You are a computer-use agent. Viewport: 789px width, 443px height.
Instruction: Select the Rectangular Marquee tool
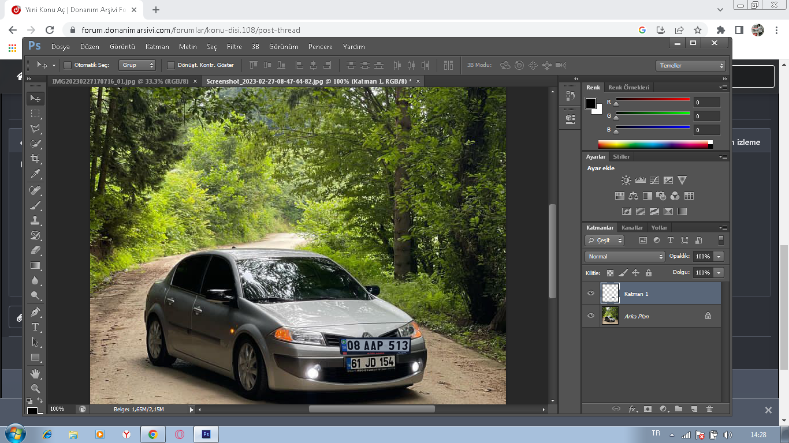point(35,114)
